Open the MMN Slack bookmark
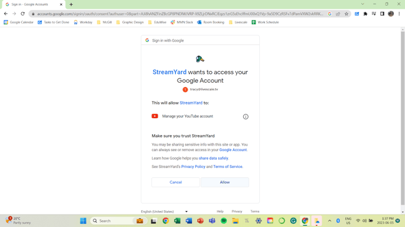Viewport: 405px width, 227px height. pos(182,22)
